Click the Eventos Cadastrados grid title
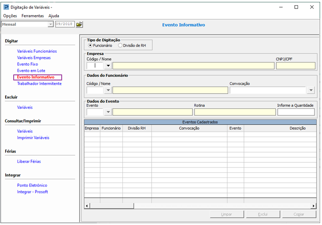This screenshot has height=225, width=322. pyautogui.click(x=200, y=122)
